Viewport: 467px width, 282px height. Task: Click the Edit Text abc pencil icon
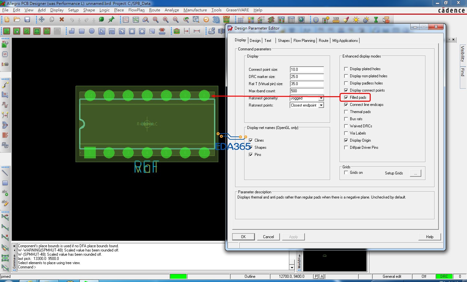point(5,203)
